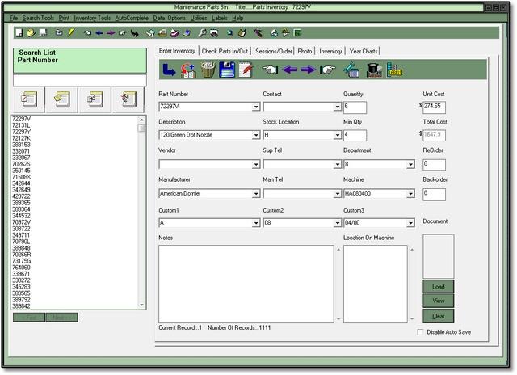Click the large purple right arrow next record
Screen dimensions: 517x375
[x=308, y=70]
